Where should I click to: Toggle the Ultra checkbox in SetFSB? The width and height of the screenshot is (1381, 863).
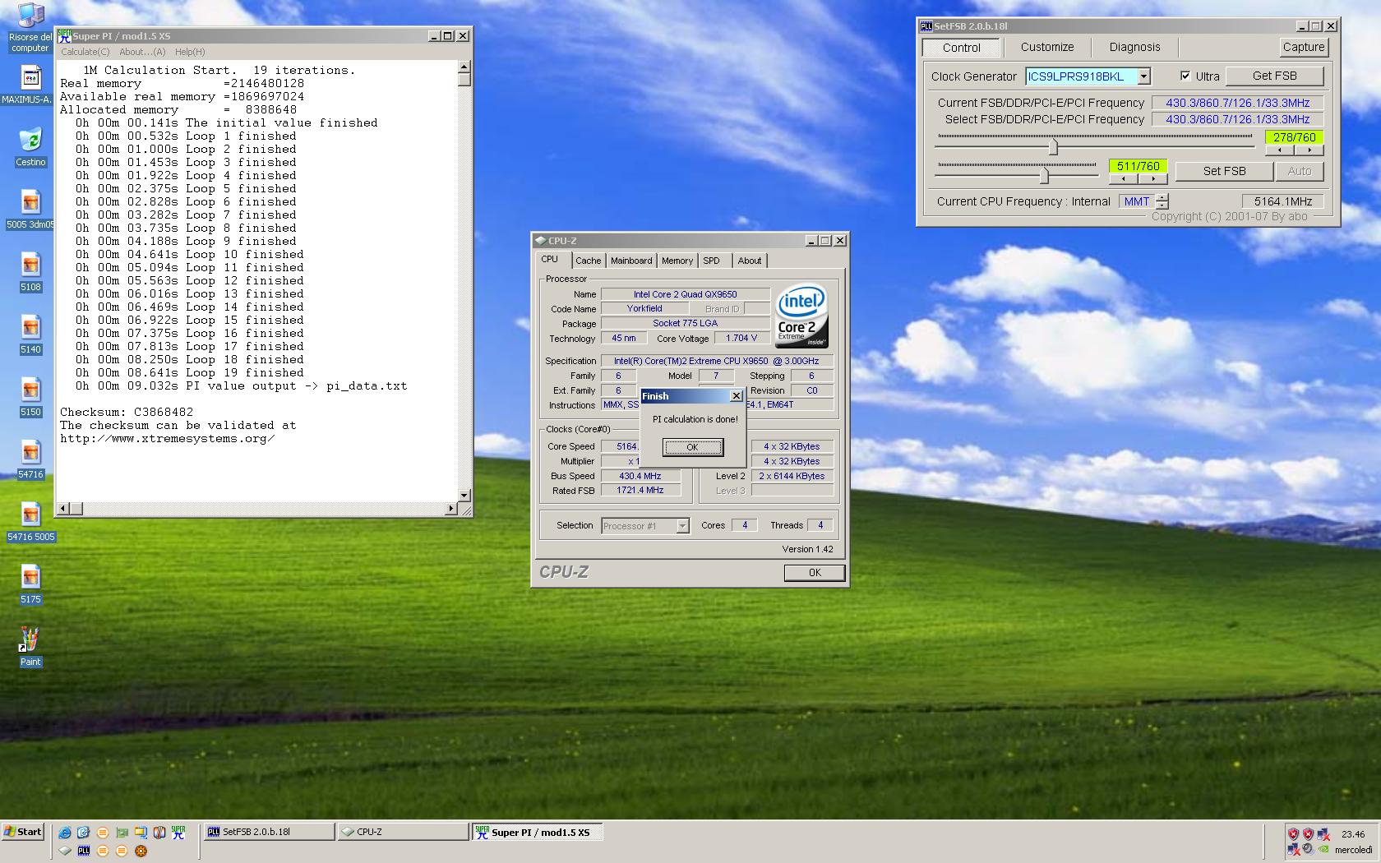(x=1185, y=76)
